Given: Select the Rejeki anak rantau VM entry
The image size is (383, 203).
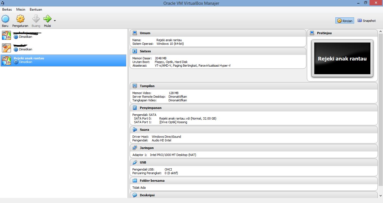Looking at the screenshot, I should (x=63, y=60).
